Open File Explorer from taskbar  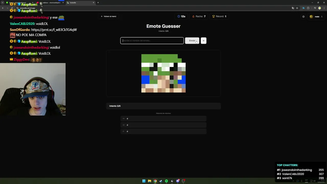pyautogui.click(x=149, y=181)
